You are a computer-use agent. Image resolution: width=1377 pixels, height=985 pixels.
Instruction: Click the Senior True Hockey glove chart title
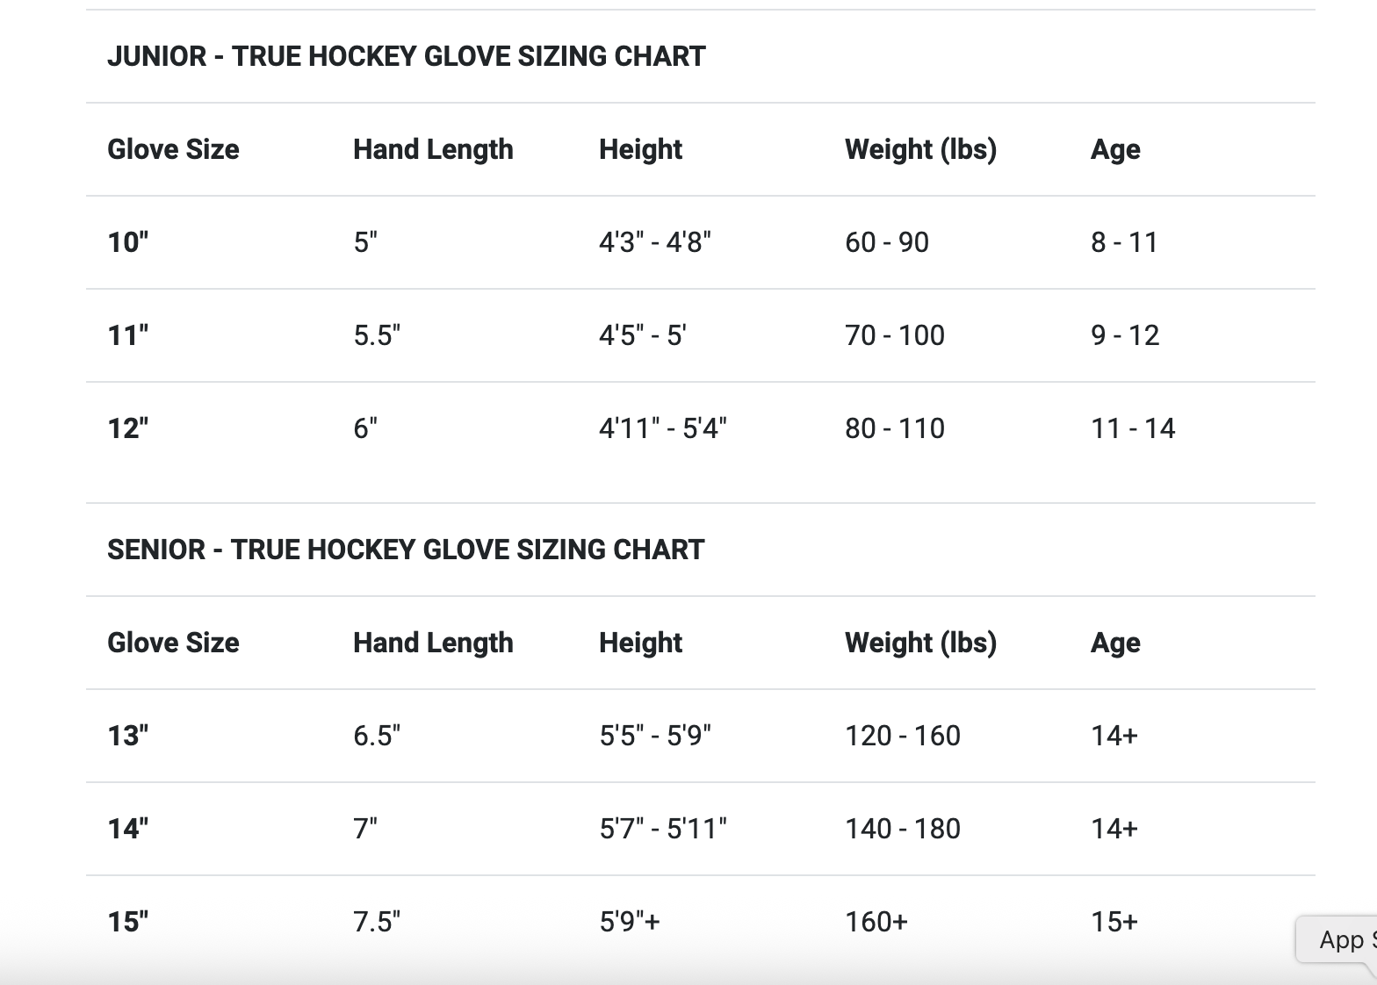pyautogui.click(x=406, y=550)
